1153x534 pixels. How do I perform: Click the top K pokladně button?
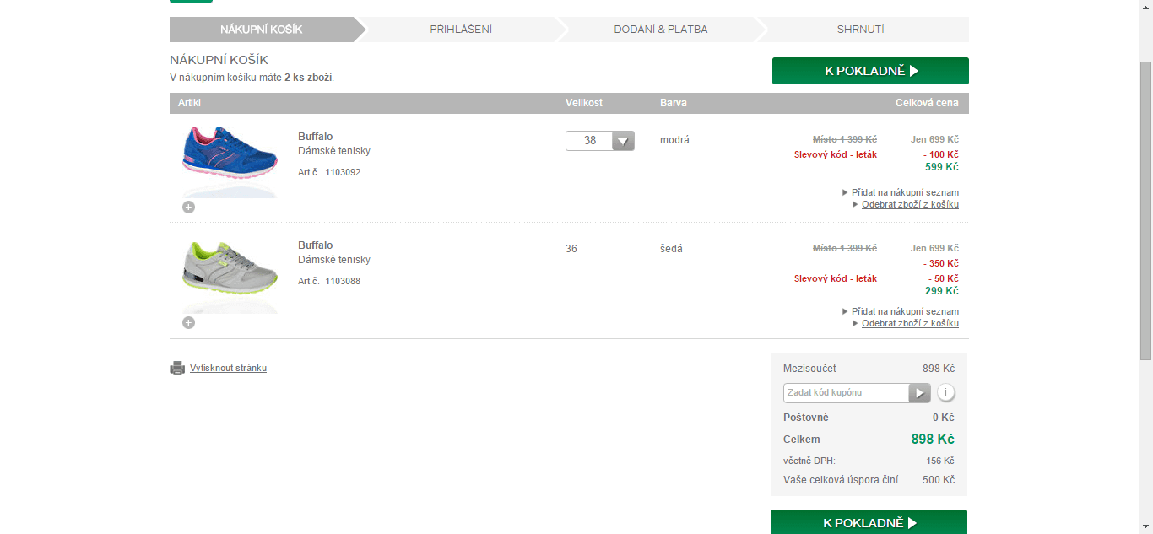click(870, 71)
